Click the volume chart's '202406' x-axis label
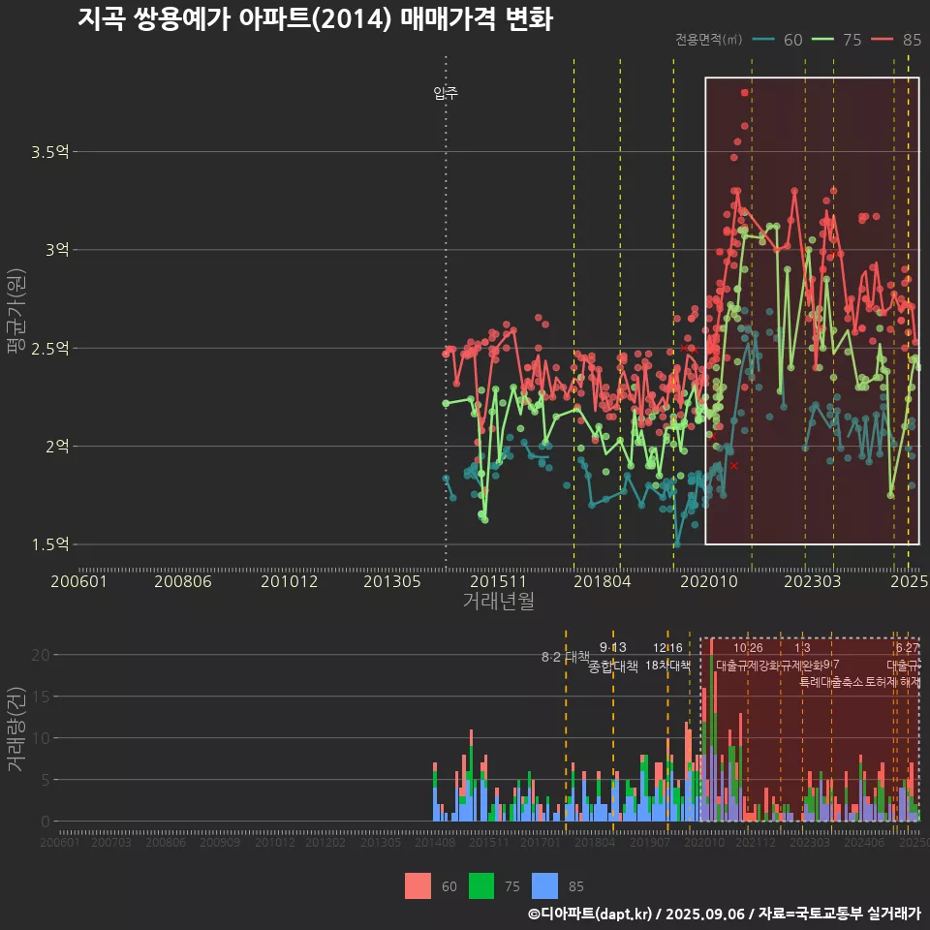Screen dimensions: 930x930 coord(863,842)
